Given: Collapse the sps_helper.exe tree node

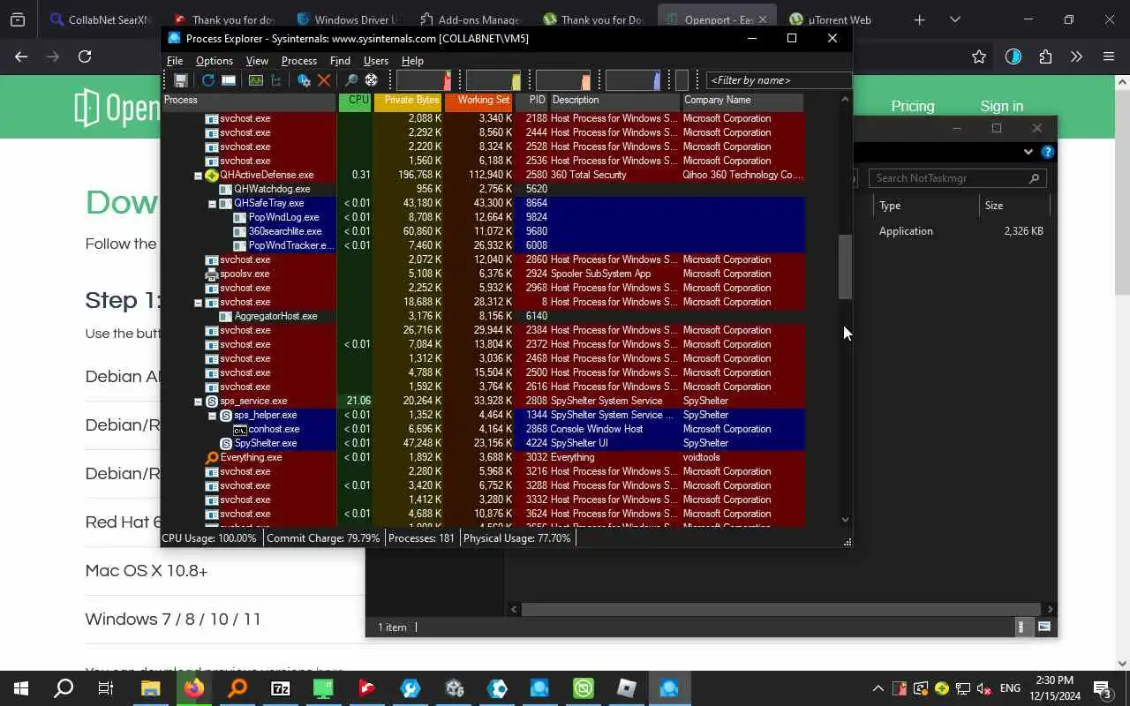Looking at the screenshot, I should (212, 416).
